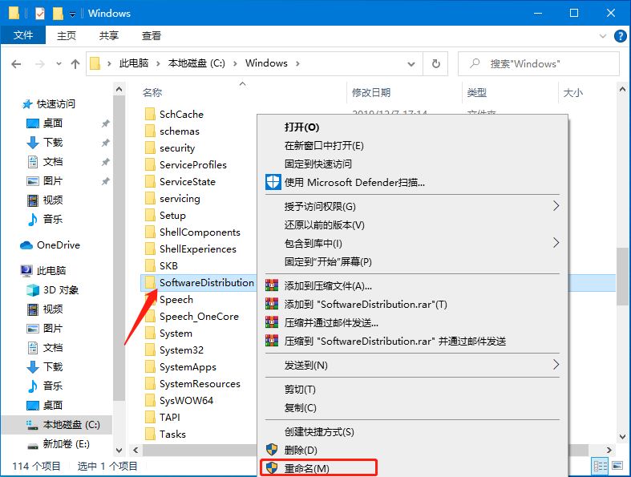Viewport: 631px width, 477px height.
Task: Click the New folder quick access icon
Action: [58, 14]
